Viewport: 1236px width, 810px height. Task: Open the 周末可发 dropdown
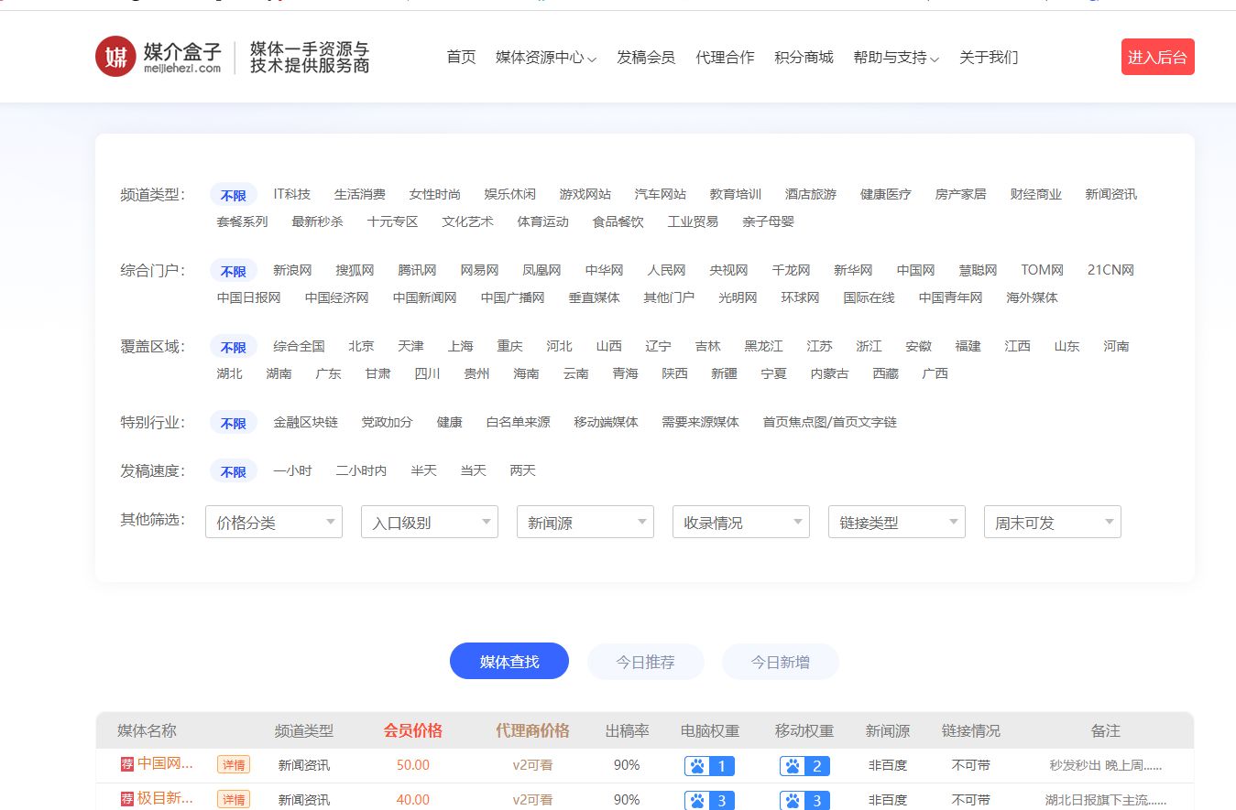[x=1053, y=522]
